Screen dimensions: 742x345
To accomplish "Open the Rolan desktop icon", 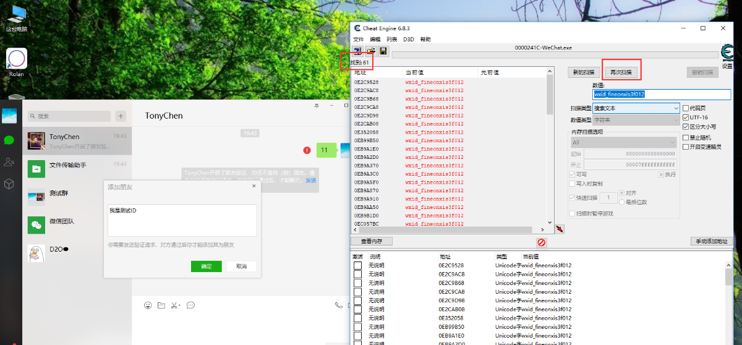I will pyautogui.click(x=17, y=62).
